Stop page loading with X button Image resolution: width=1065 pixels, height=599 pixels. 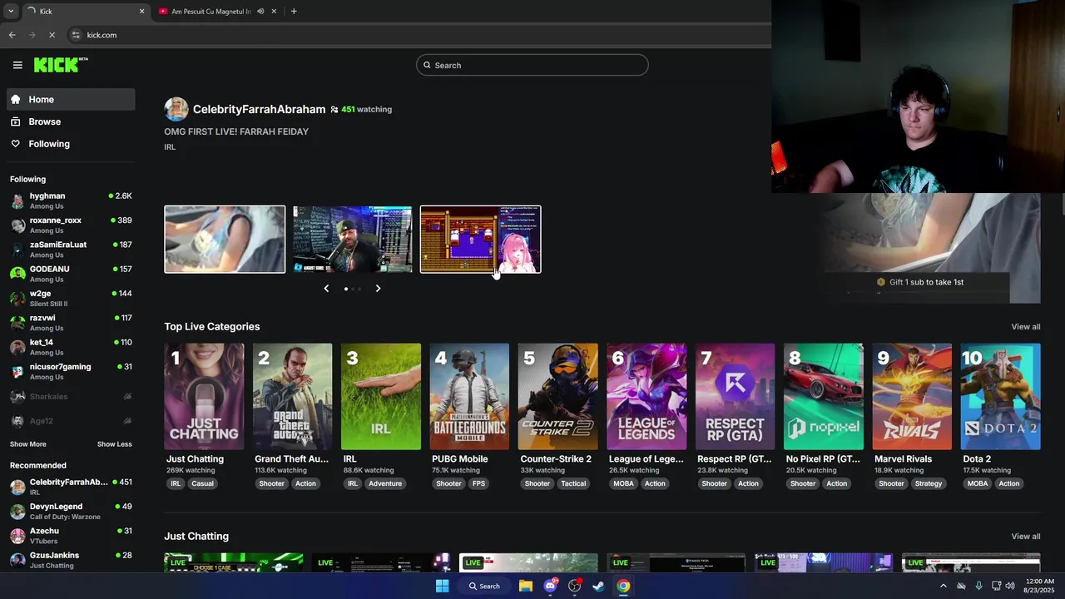[x=52, y=35]
